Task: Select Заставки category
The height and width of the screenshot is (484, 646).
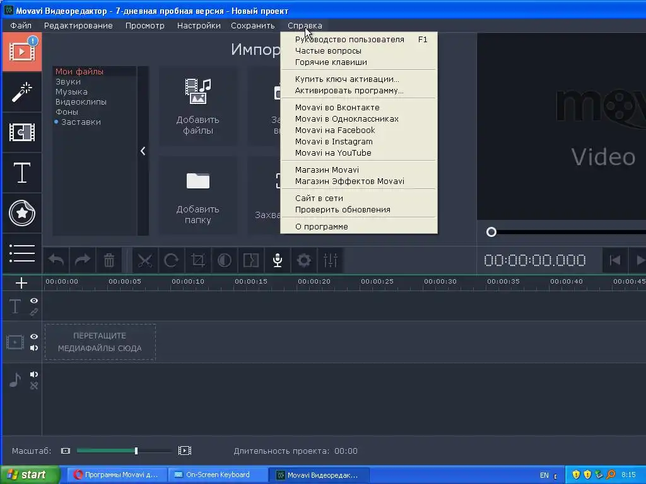Action: pos(81,122)
